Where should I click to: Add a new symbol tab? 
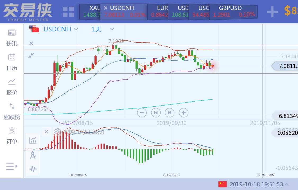[x=272, y=12]
